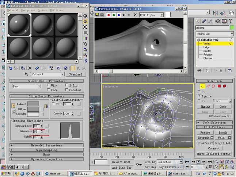The height and width of the screenshot is (177, 236).
Task: Click the Play Animation button
Action: point(198,162)
